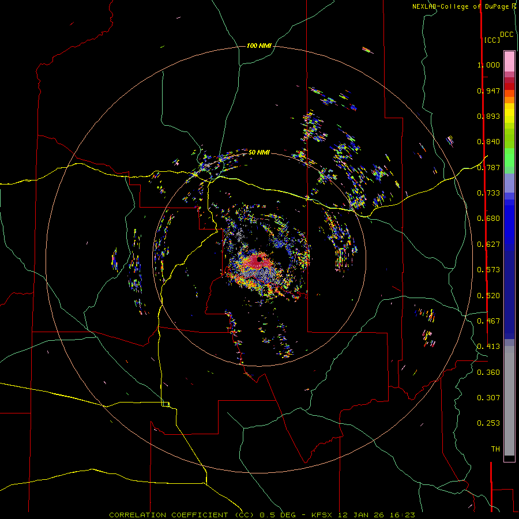Click the 0.627 value on the scale

(488, 245)
